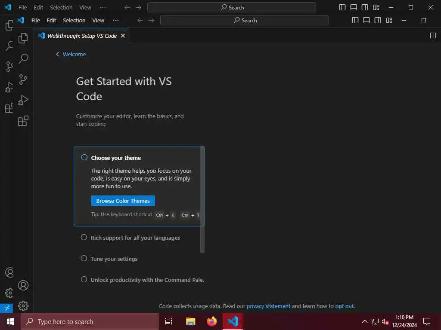Open the File menu in the front window
Screen dimensions: 441x330
tap(35, 20)
